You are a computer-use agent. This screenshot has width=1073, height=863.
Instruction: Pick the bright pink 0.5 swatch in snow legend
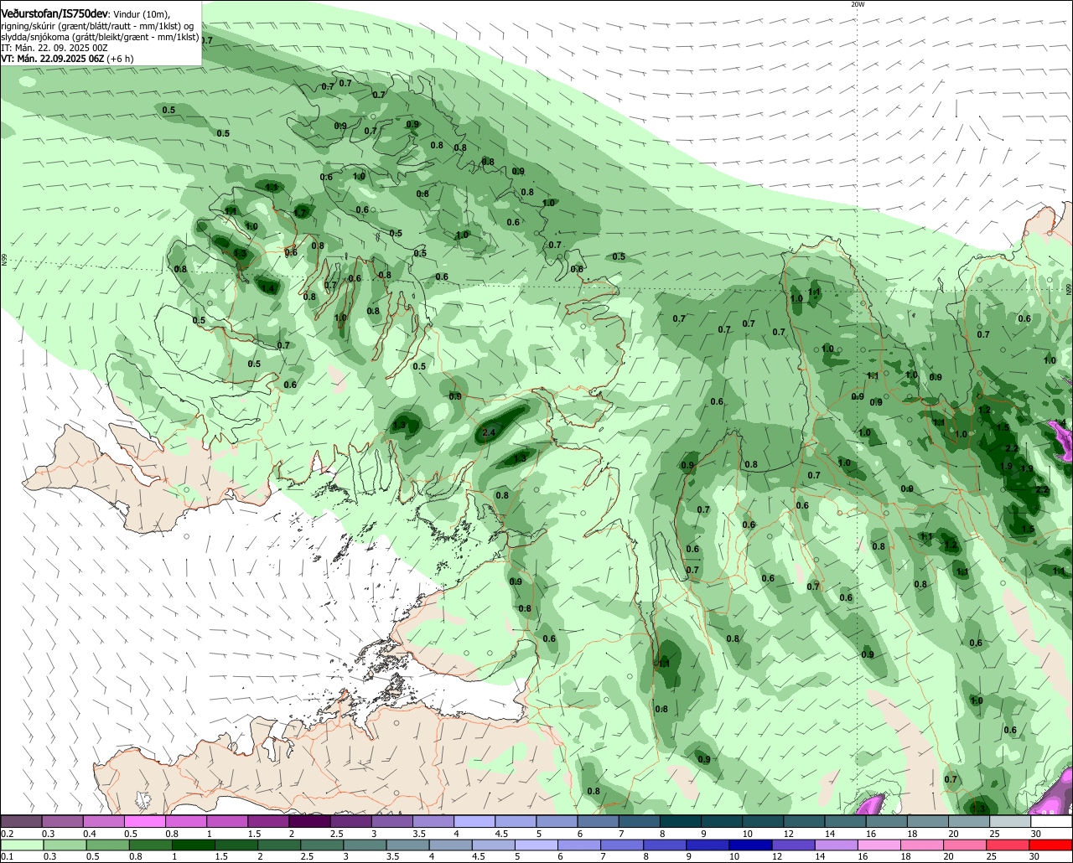coord(144,822)
